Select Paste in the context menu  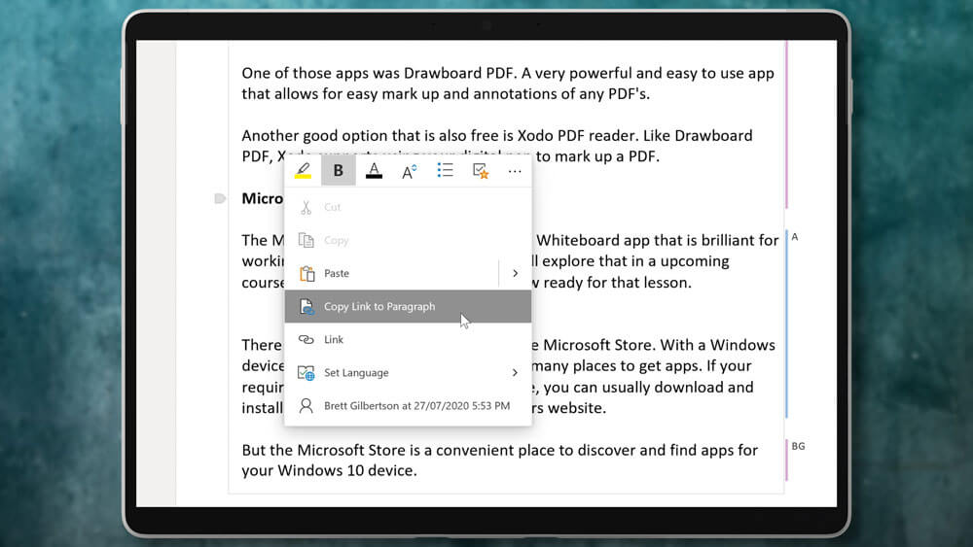tap(337, 274)
